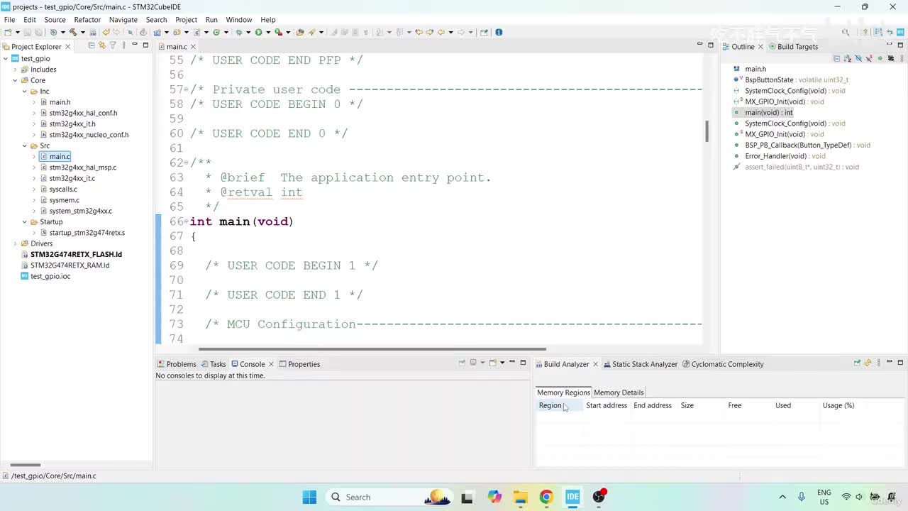Toggle Hide Static Members in the Outline view
The width and height of the screenshot is (908, 511).
click(x=869, y=58)
